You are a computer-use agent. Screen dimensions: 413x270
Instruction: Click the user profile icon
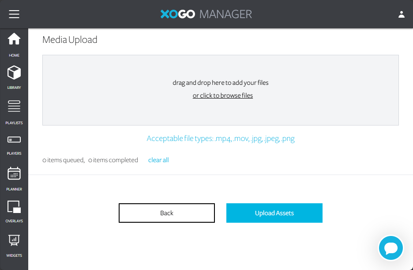(401, 14)
